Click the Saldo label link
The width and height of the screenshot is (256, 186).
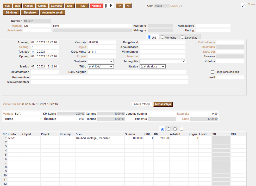coord(185,119)
